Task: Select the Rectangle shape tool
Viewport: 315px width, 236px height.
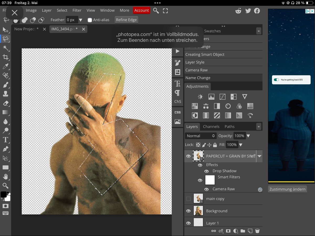Action: [x=6, y=167]
